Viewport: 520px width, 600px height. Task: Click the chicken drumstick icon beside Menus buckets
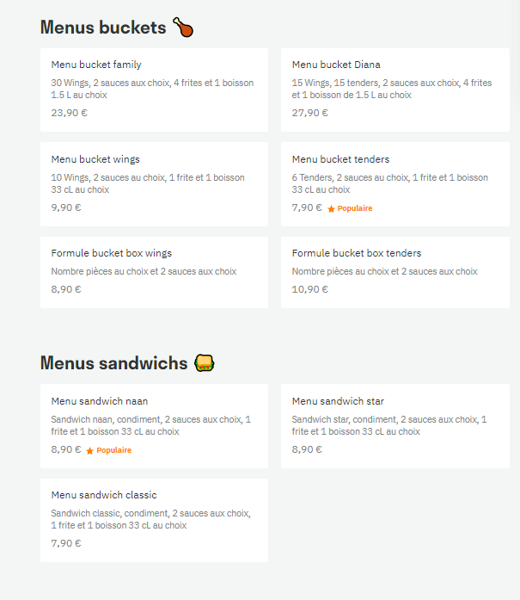coord(183,28)
